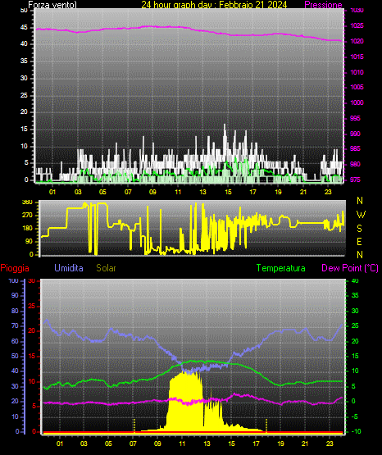Image resolution: width=382 pixels, height=455 pixels.
Task: Click hour label 23 under the wind graph
Action: point(328,192)
